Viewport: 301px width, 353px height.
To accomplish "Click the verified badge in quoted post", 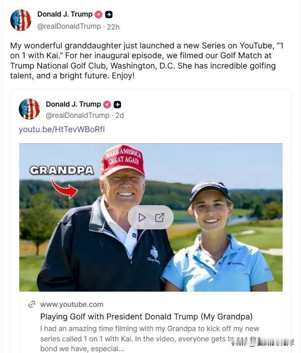I will click(x=107, y=105).
